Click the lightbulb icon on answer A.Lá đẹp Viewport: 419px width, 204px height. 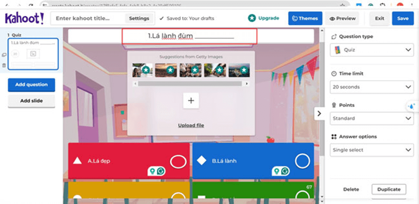[153, 171]
